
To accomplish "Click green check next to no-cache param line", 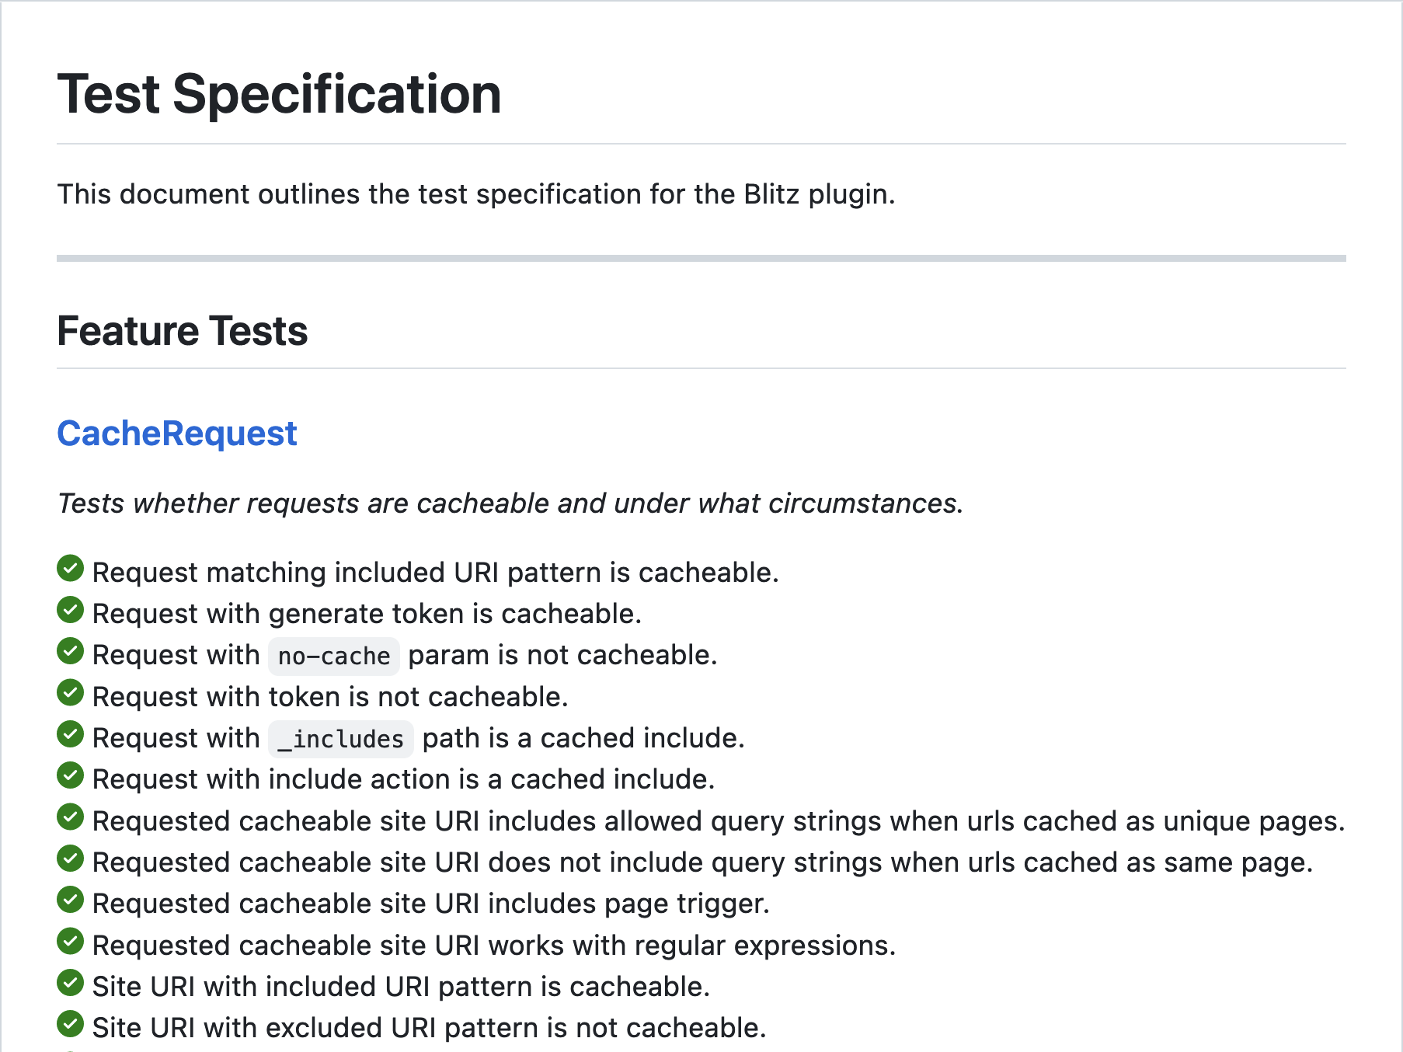I will click(x=70, y=651).
